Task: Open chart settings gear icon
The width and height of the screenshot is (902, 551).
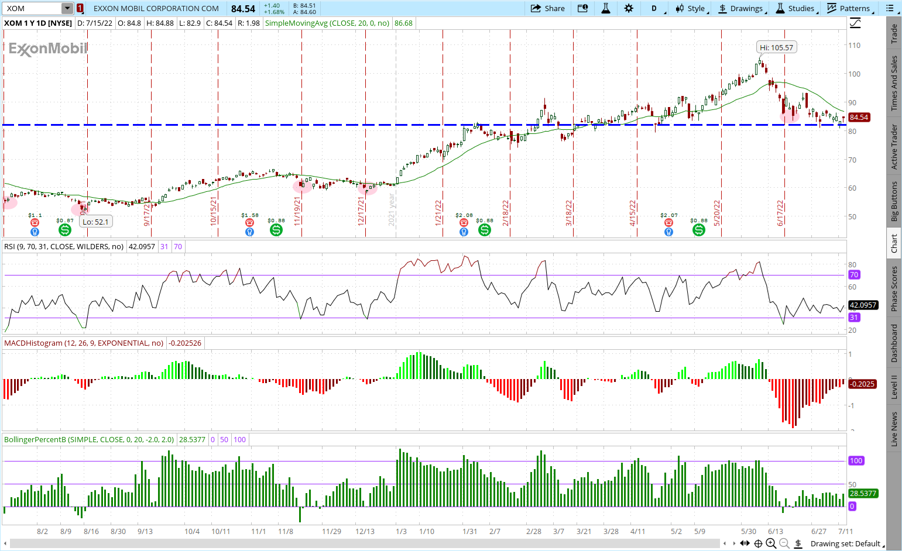Action: click(629, 8)
